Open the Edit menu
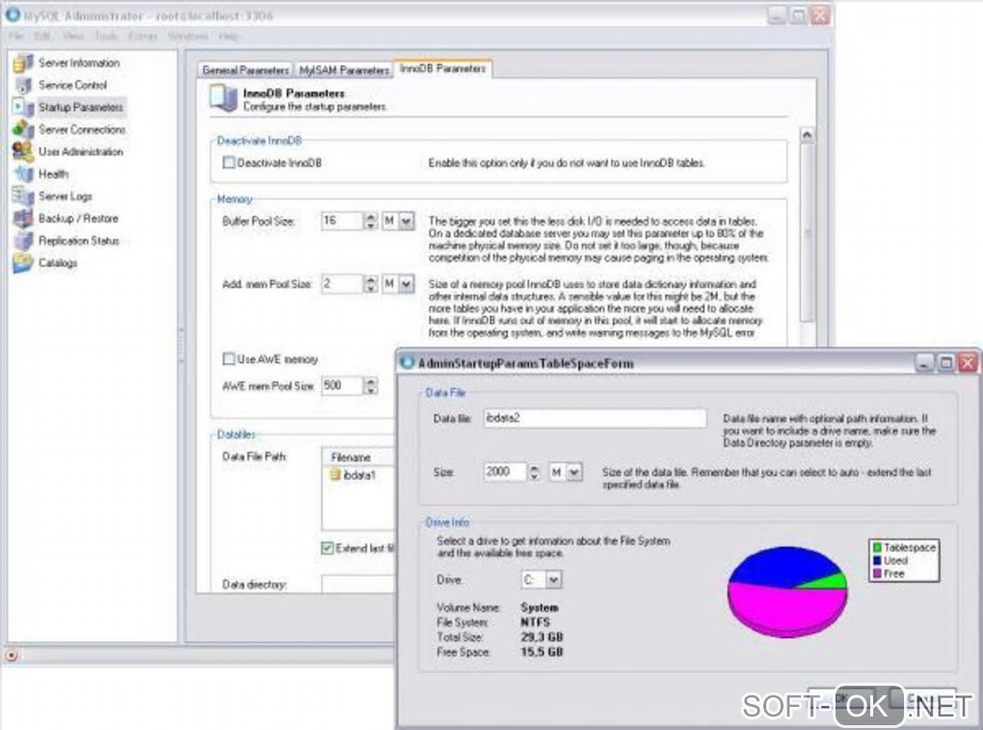Screen dimensions: 983x730 point(42,37)
